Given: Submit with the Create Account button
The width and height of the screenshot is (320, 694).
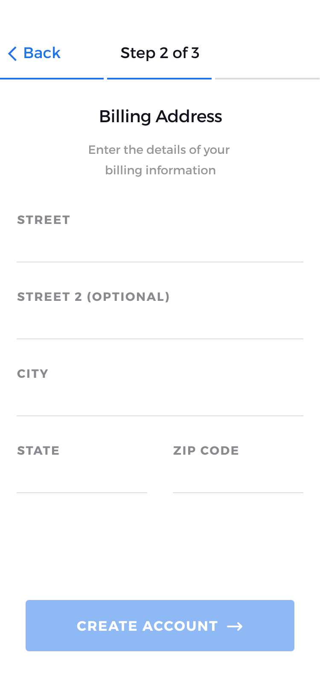Looking at the screenshot, I should (x=160, y=626).
